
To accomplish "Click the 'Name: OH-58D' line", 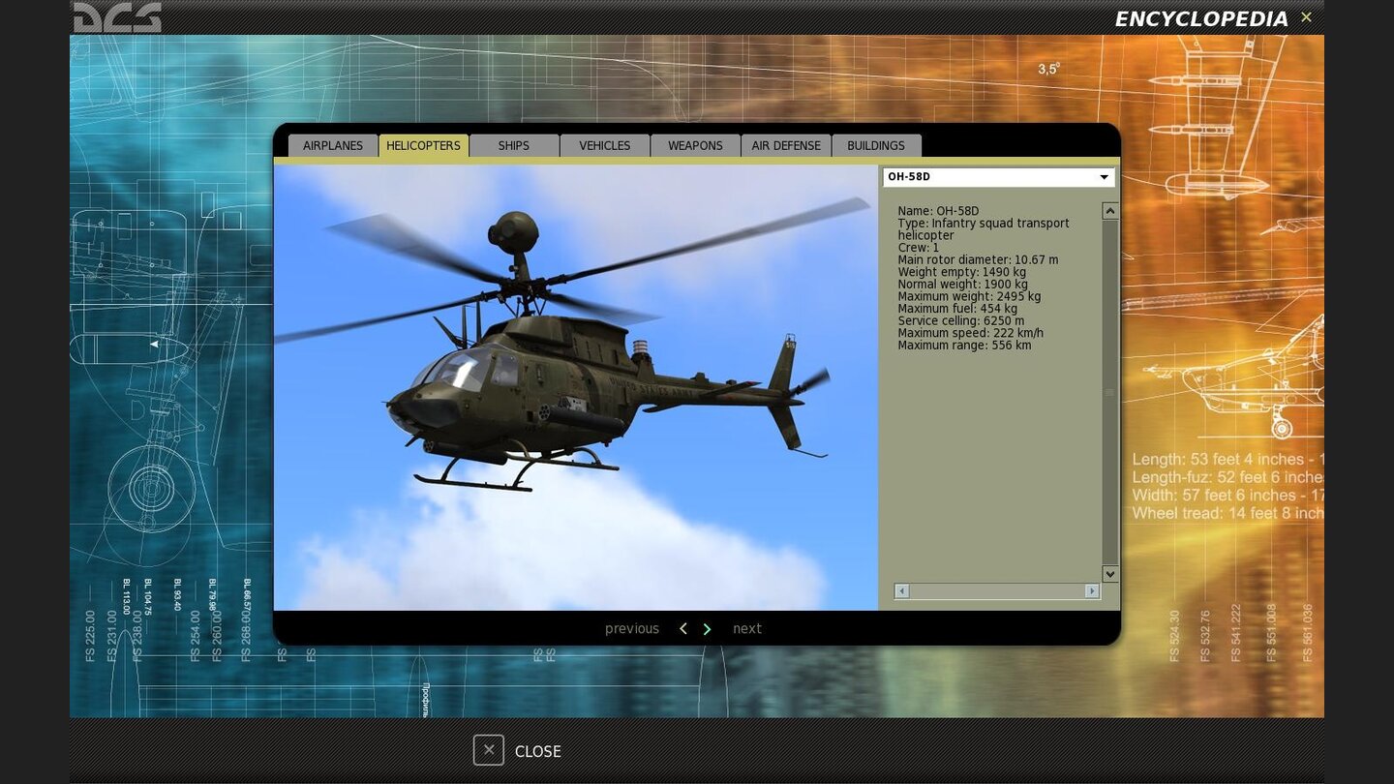I will [x=938, y=211].
